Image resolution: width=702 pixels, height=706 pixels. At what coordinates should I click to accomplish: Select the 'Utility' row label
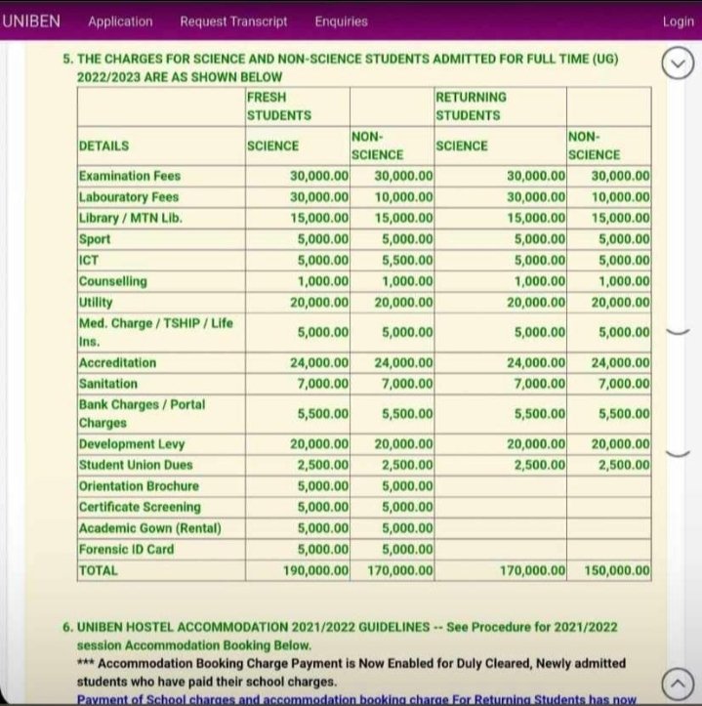(x=96, y=302)
